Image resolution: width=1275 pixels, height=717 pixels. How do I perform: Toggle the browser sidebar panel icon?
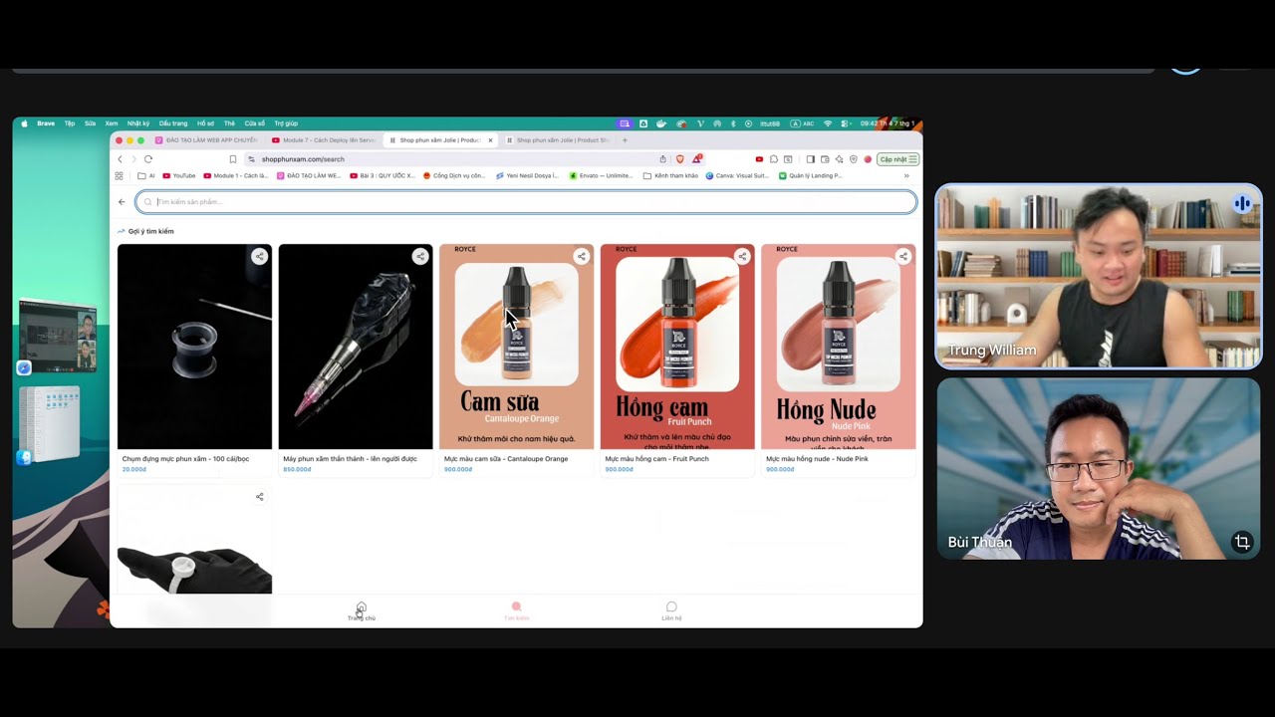click(811, 159)
